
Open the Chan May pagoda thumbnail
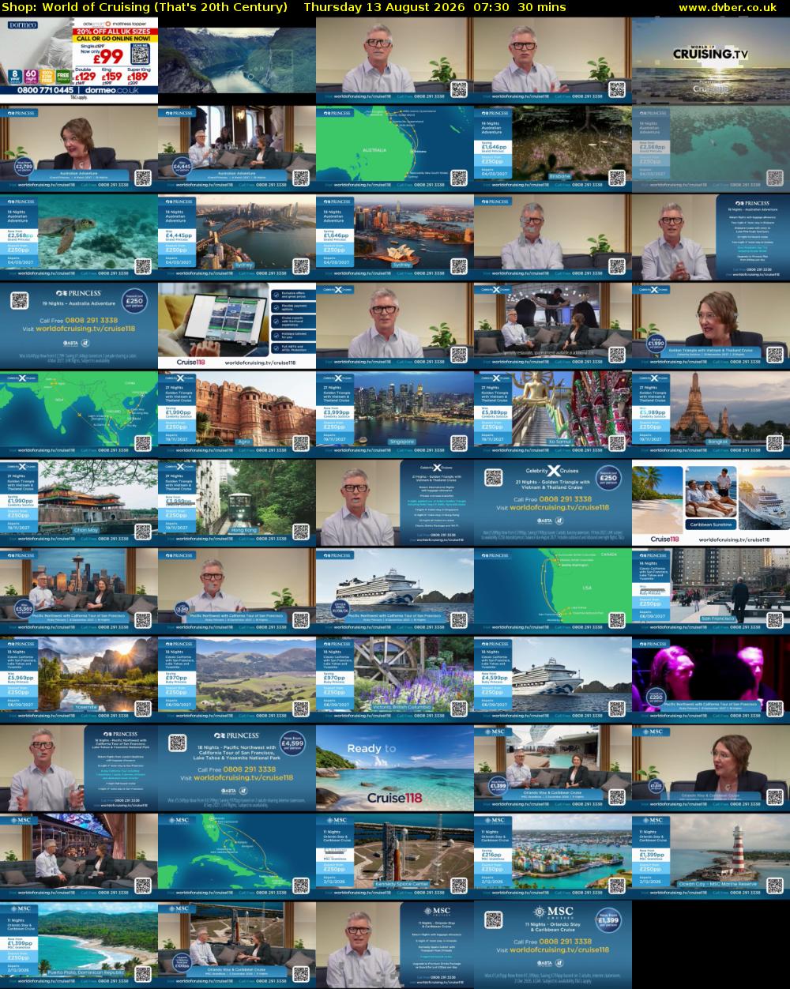(x=79, y=502)
